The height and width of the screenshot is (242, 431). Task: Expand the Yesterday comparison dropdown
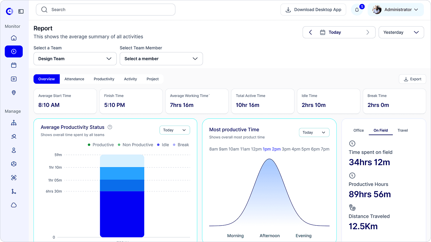coord(401,32)
